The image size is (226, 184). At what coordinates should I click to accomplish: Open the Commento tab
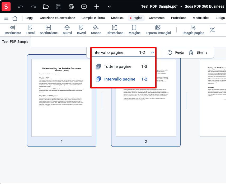(157, 18)
